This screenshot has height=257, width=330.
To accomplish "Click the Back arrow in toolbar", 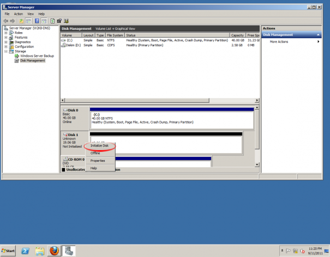I will coord(5,21).
